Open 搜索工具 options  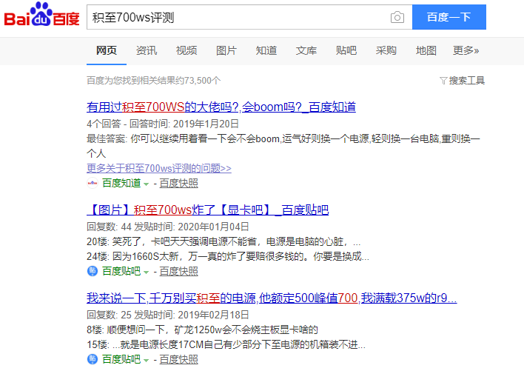466,81
